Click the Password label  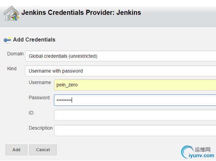(x=39, y=98)
